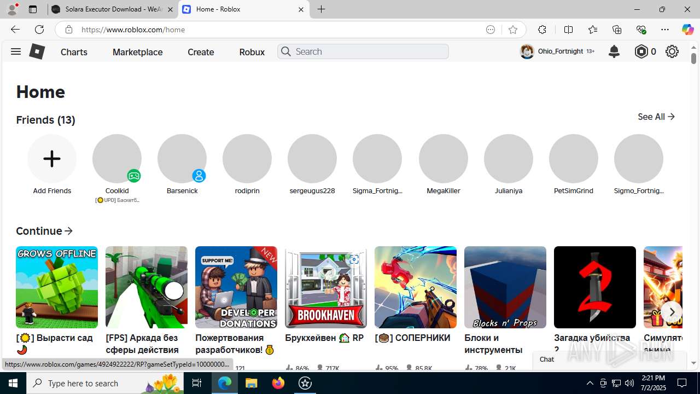This screenshot has width=700, height=394.
Task: Open browser Collections icon
Action: tap(617, 30)
